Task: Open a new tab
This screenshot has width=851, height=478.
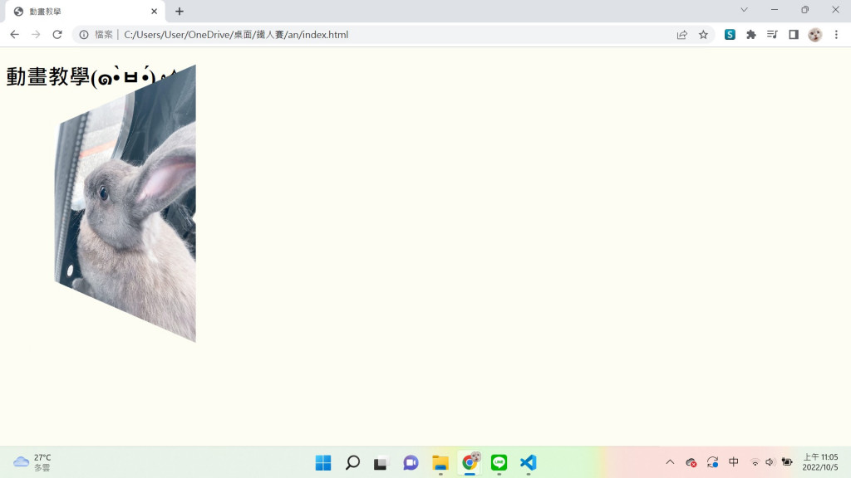Action: [x=180, y=12]
